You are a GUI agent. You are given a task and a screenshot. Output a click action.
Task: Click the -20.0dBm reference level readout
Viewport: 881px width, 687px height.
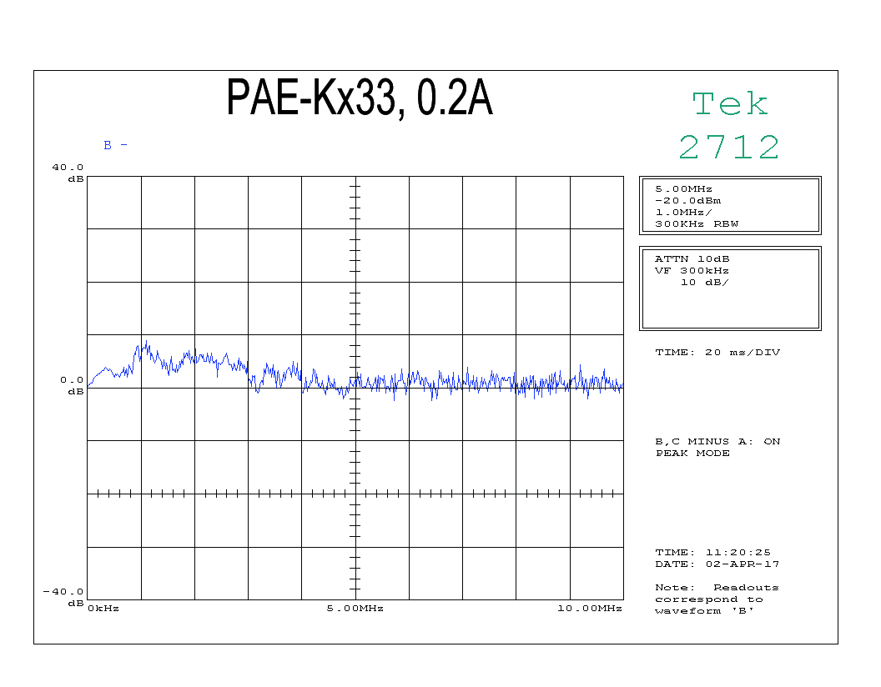[688, 201]
